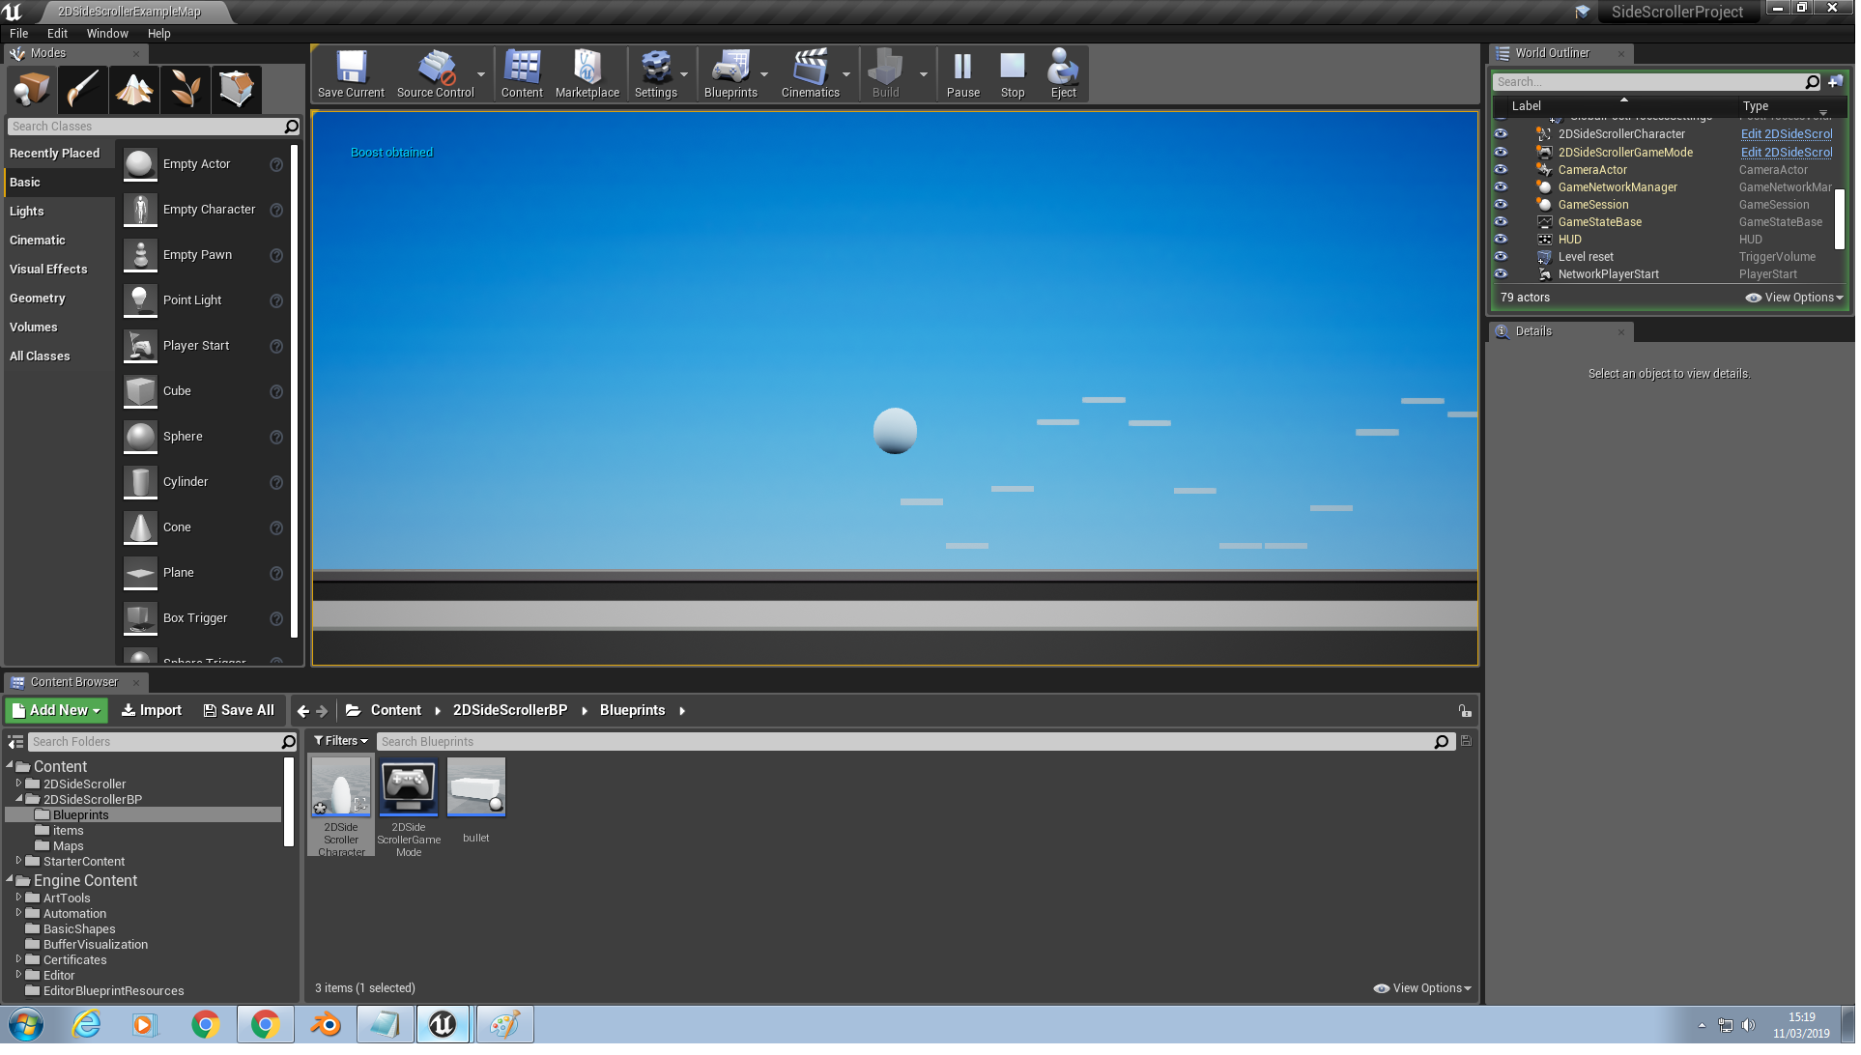Select the Foliage mode icon
This screenshot has height=1055, width=1861.
185,90
